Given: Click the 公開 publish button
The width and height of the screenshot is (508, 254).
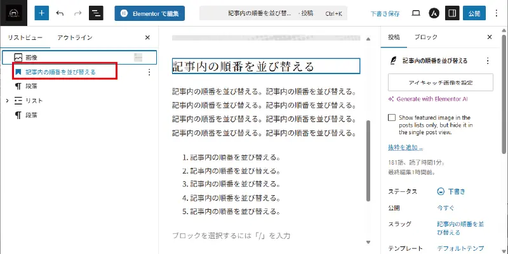Looking at the screenshot, I should point(474,13).
